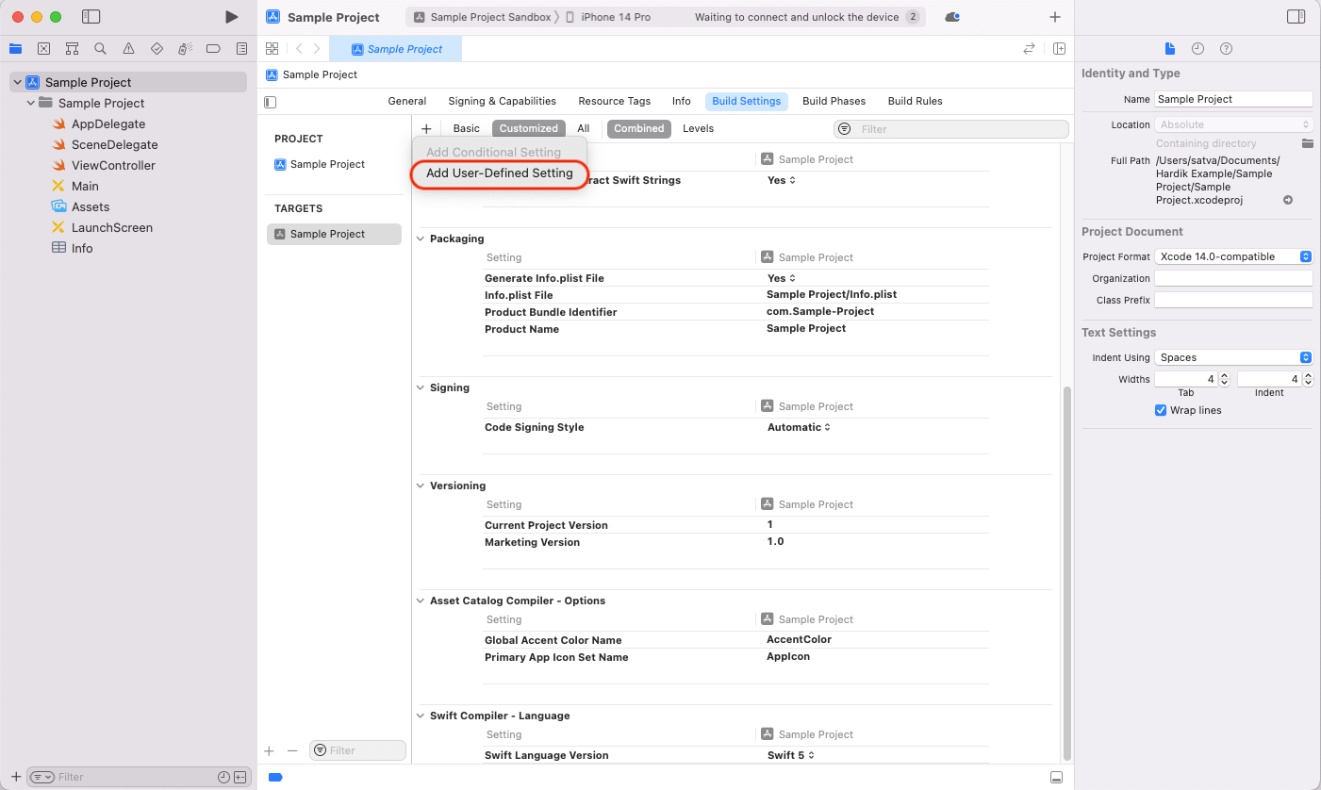Click the editor options swap arrows icon
1321x790 pixels.
point(1029,48)
